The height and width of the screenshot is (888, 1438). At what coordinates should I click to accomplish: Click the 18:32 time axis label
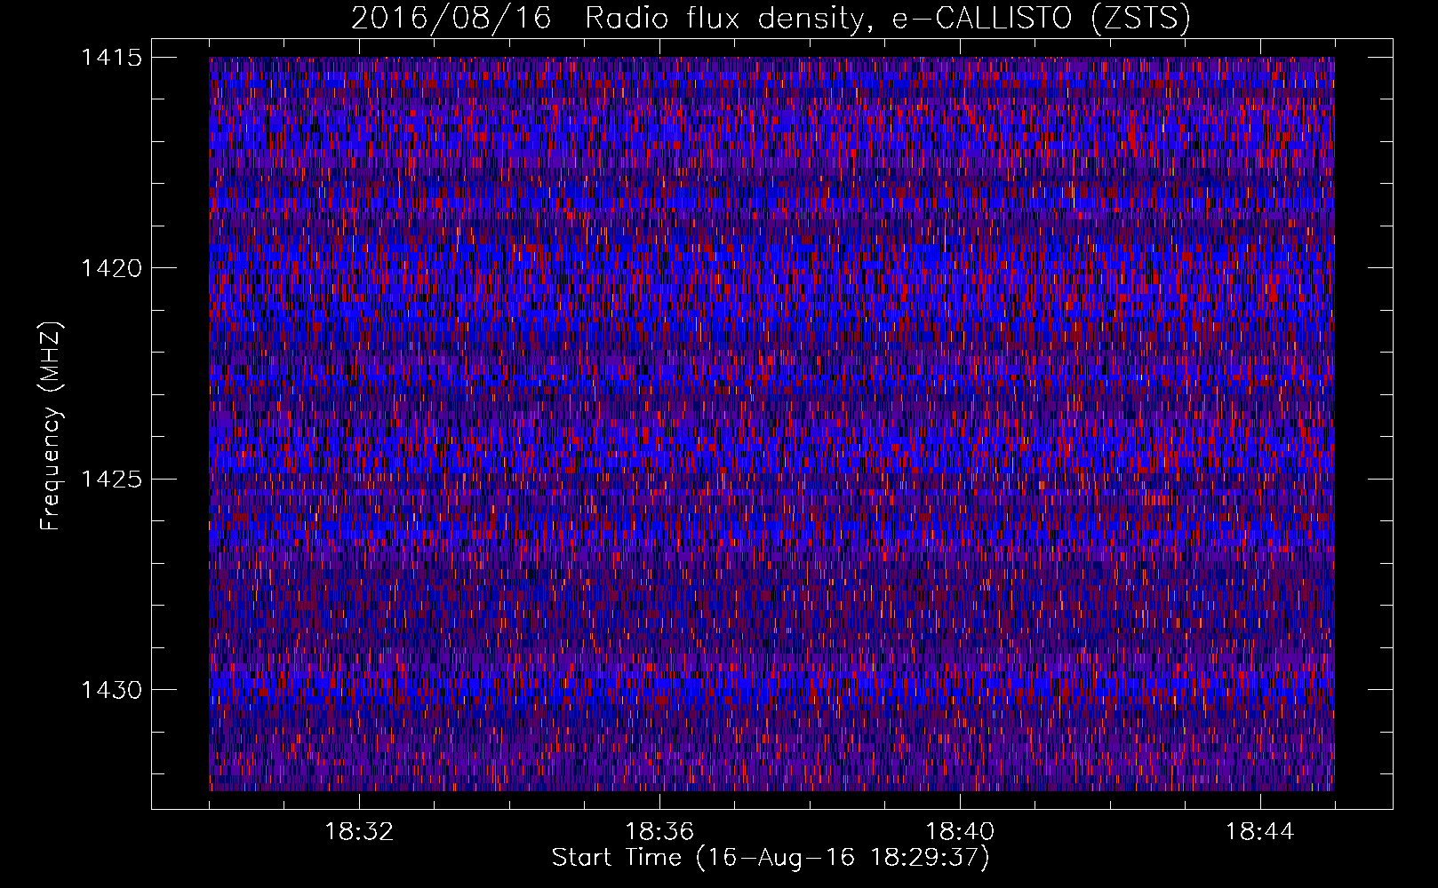coord(359,832)
